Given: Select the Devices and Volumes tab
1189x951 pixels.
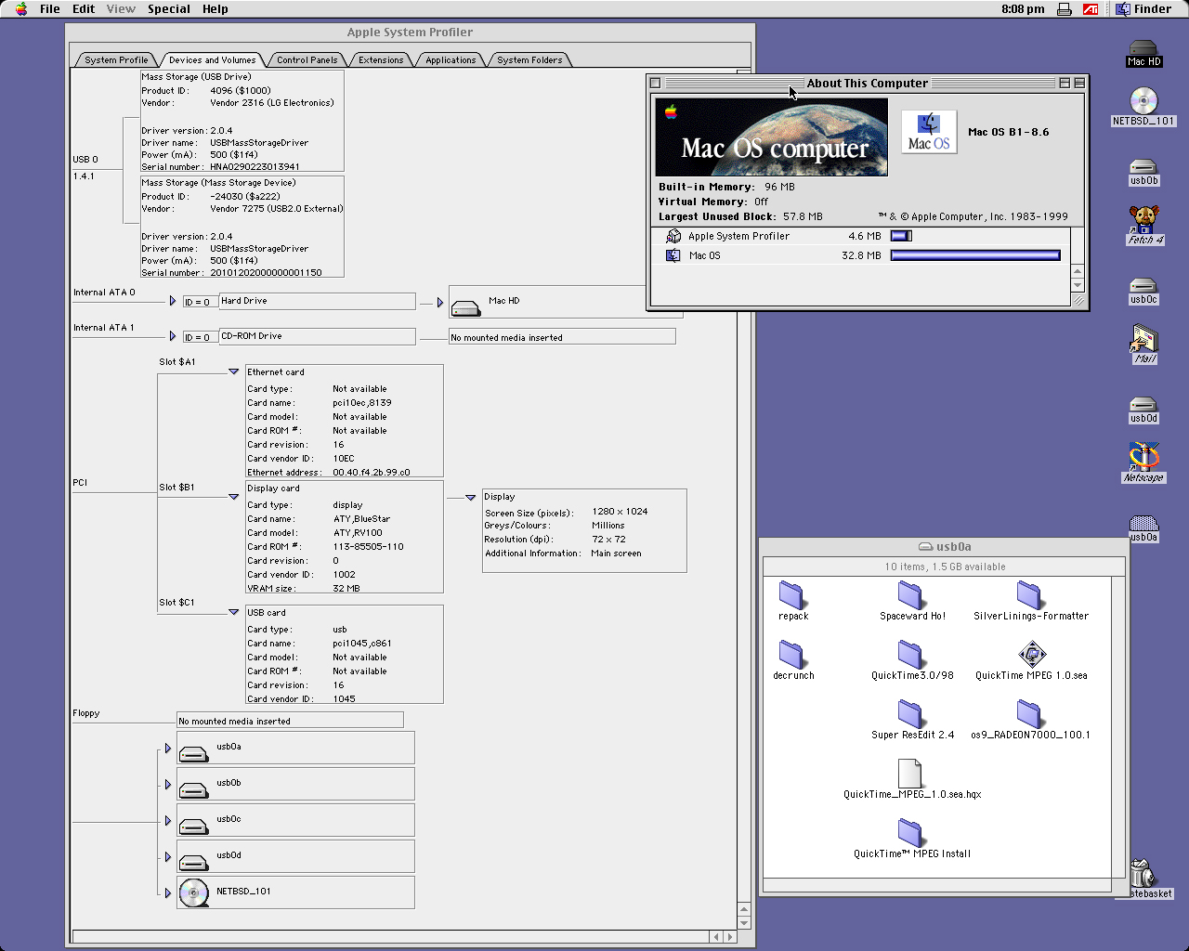Looking at the screenshot, I should [x=212, y=59].
